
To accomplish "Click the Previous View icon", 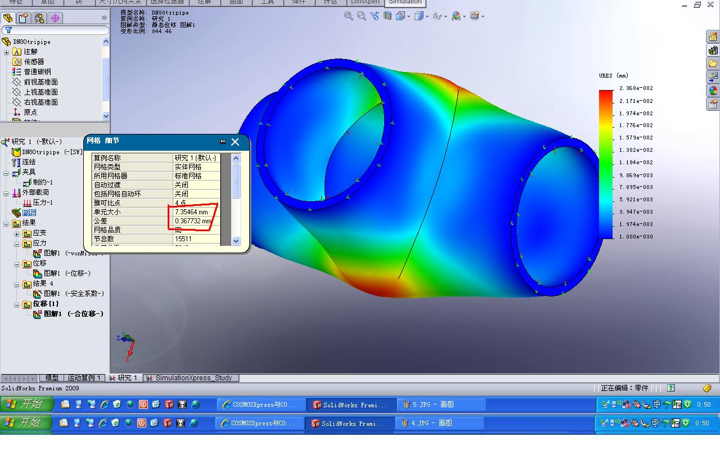I will click(375, 16).
